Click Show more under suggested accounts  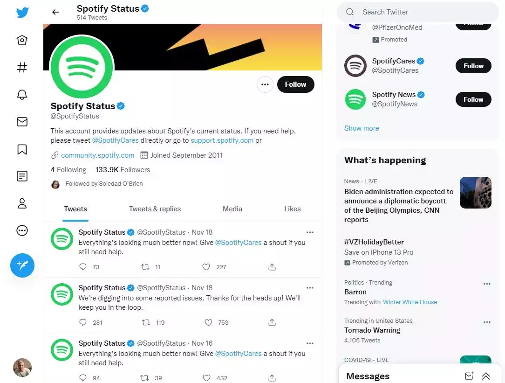point(362,128)
